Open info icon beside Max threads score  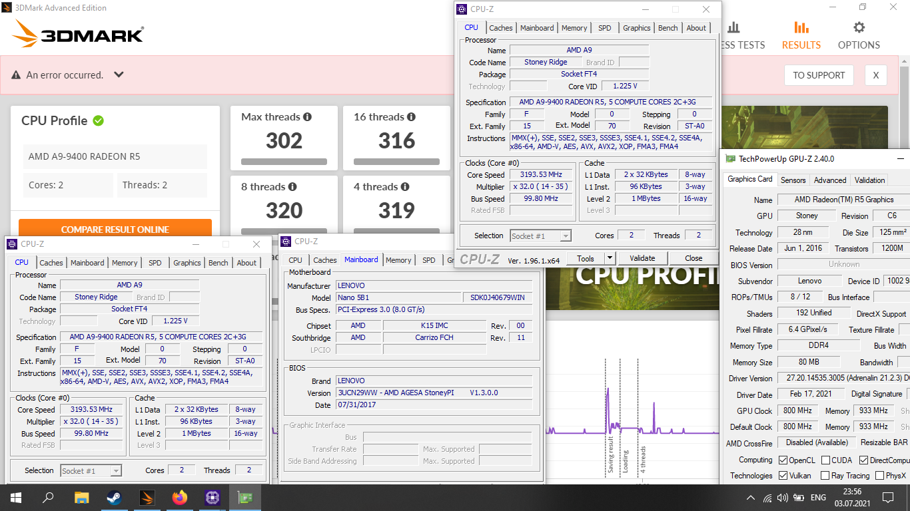point(307,117)
